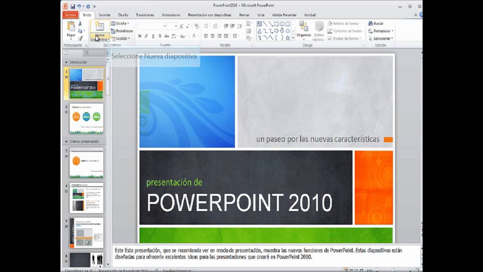Open the Sección dropdown
Viewport: 483px width, 272px height.
(121, 39)
